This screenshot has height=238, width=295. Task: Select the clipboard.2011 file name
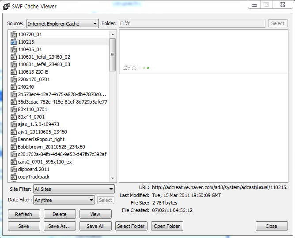pyautogui.click(x=34, y=169)
